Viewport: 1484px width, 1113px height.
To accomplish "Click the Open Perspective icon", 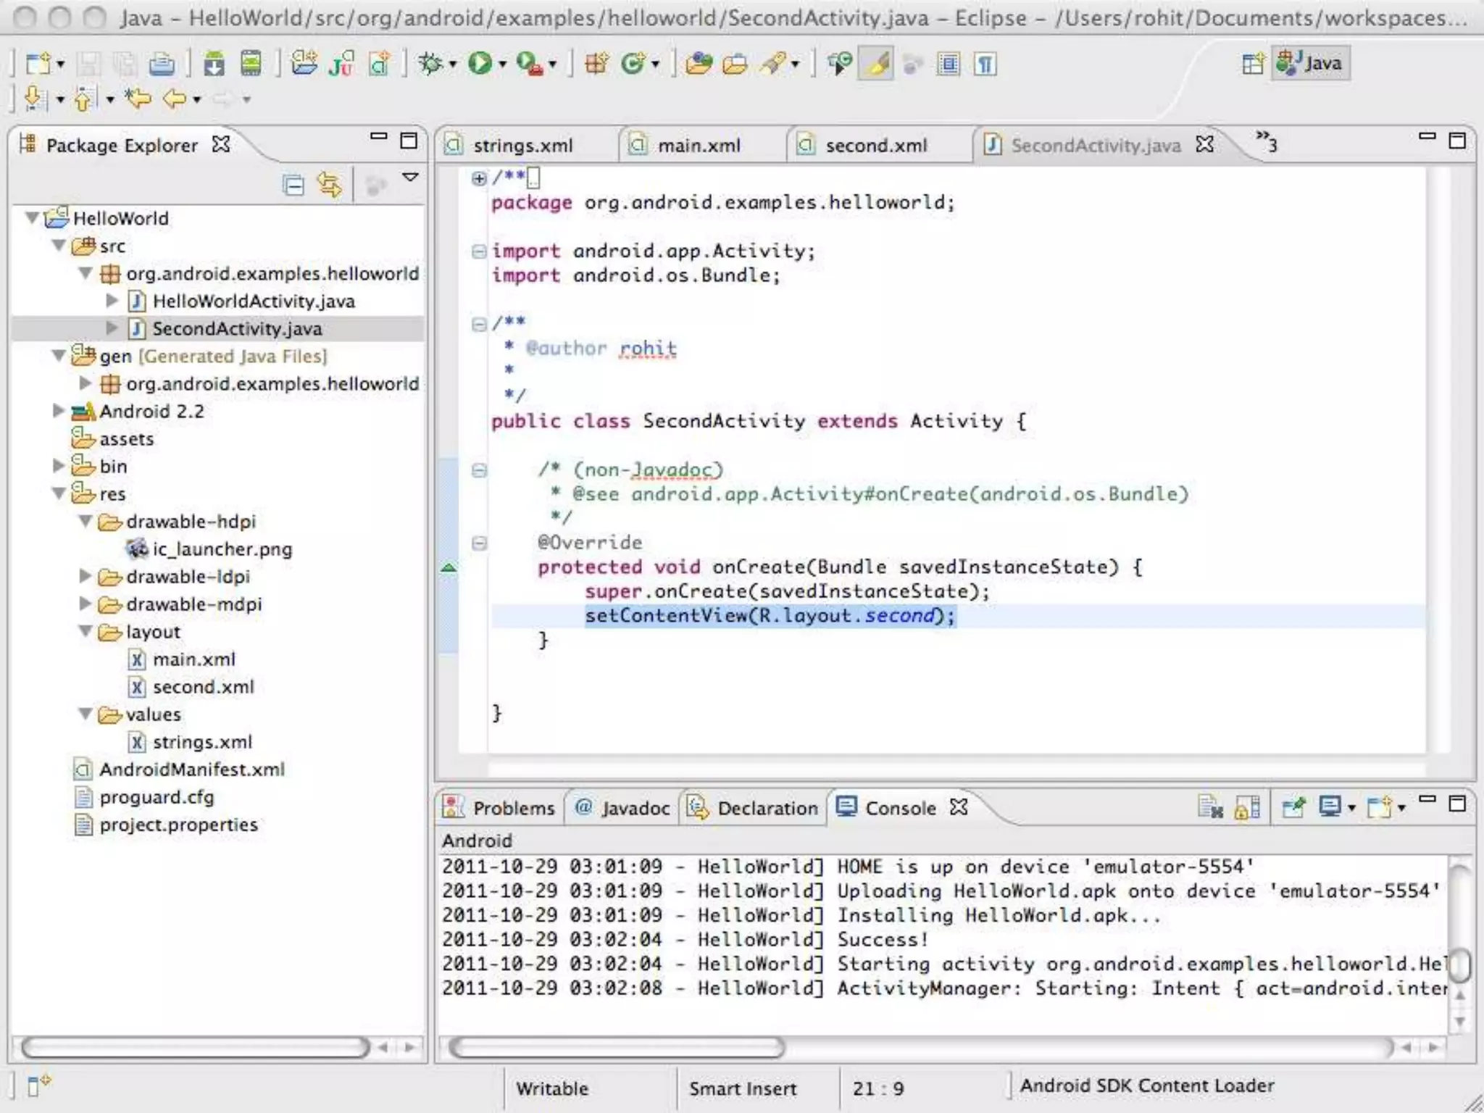I will tap(1253, 64).
